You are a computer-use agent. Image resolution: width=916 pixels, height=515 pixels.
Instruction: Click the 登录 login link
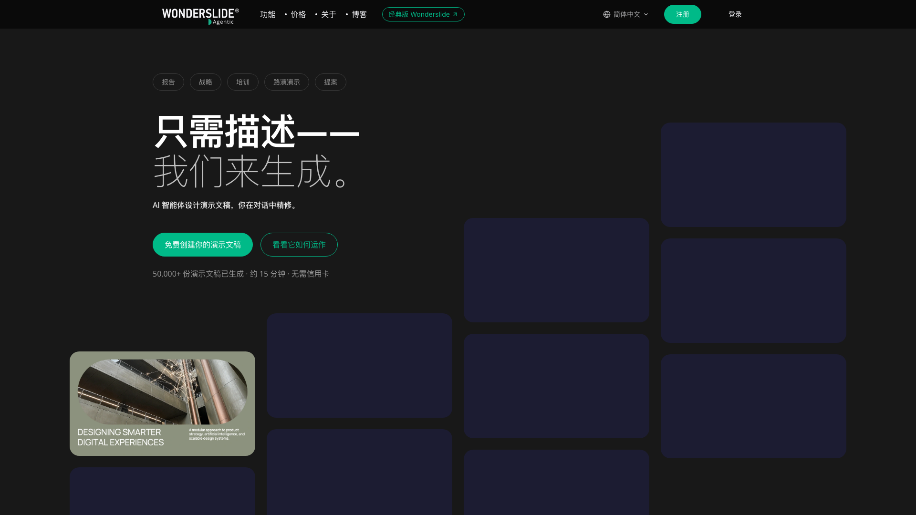(735, 14)
